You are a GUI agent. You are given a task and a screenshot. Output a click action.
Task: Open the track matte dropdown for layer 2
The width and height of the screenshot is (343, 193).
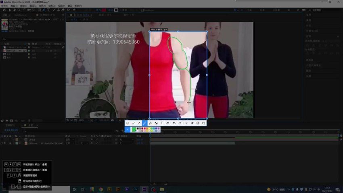[84, 143]
